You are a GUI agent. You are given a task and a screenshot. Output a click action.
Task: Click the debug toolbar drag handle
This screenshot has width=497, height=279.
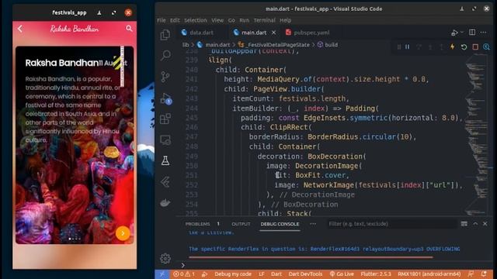[398, 46]
